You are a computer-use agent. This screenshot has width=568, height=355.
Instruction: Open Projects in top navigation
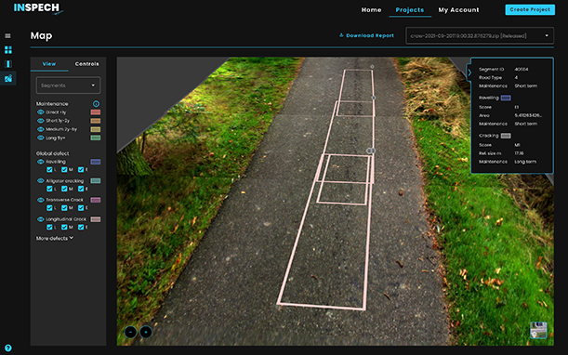410,10
